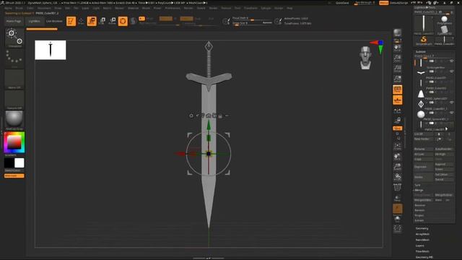462x260 pixels.
Task: Open the Zplugin menu
Action: (x=266, y=8)
